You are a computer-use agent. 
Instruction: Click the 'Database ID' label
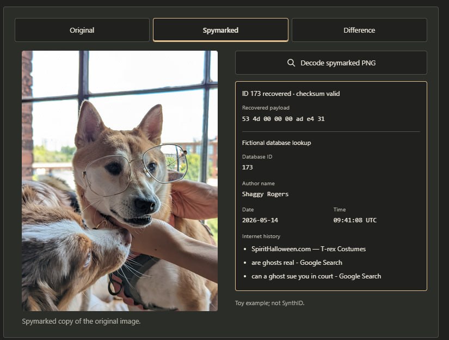tap(257, 157)
